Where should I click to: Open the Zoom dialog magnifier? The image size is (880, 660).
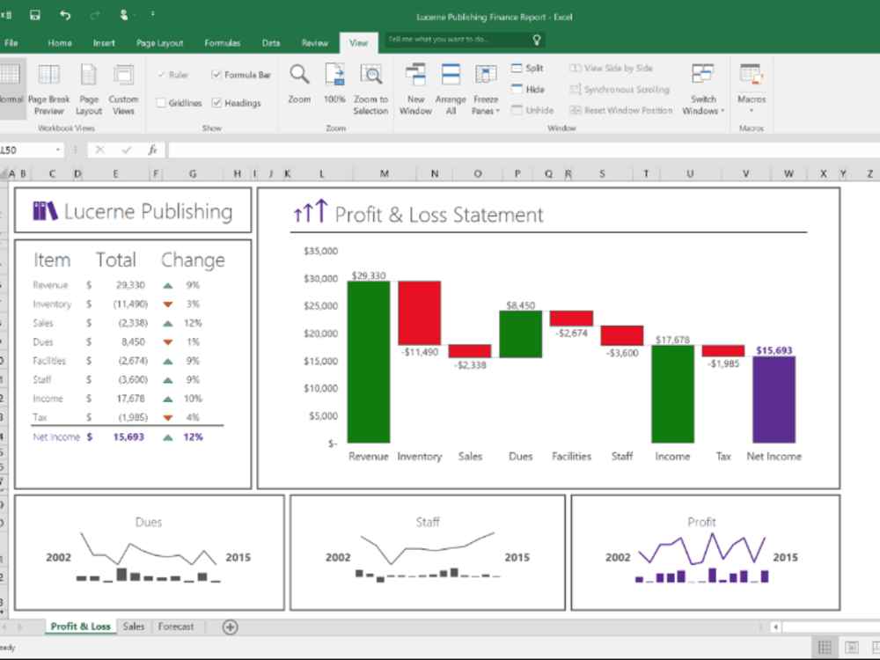pyautogui.click(x=299, y=83)
